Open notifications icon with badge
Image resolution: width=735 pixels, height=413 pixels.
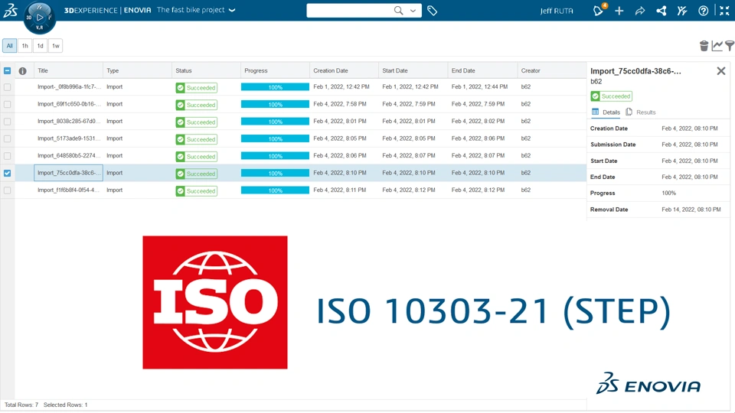[599, 10]
